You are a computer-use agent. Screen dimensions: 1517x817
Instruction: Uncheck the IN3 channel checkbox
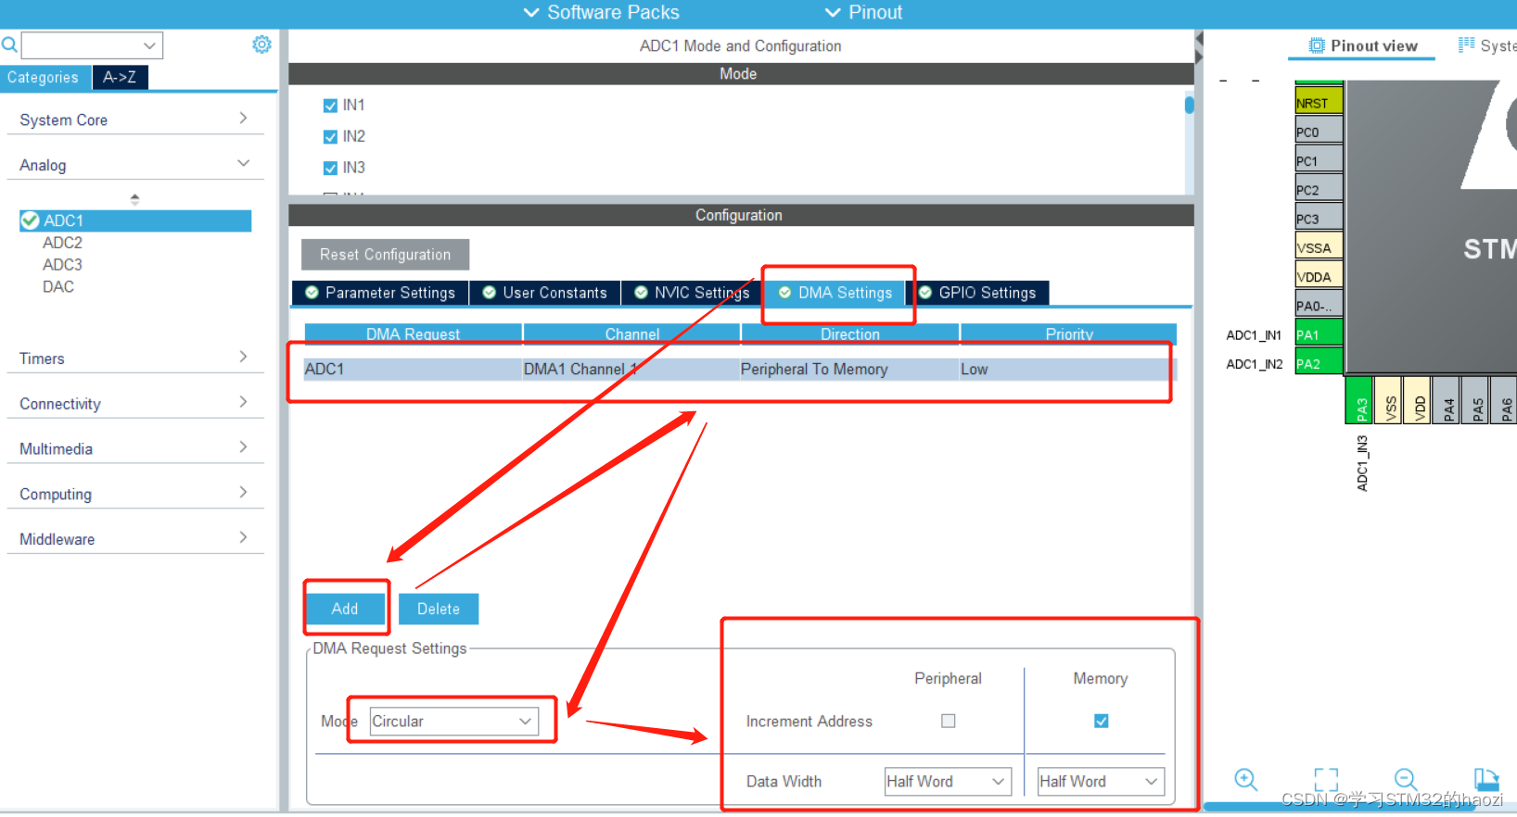(330, 168)
